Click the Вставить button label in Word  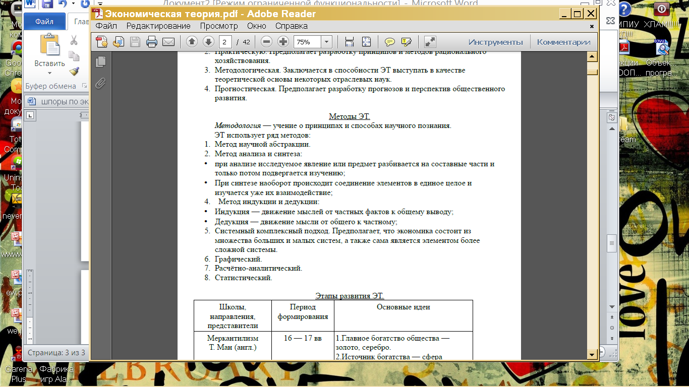click(x=49, y=64)
